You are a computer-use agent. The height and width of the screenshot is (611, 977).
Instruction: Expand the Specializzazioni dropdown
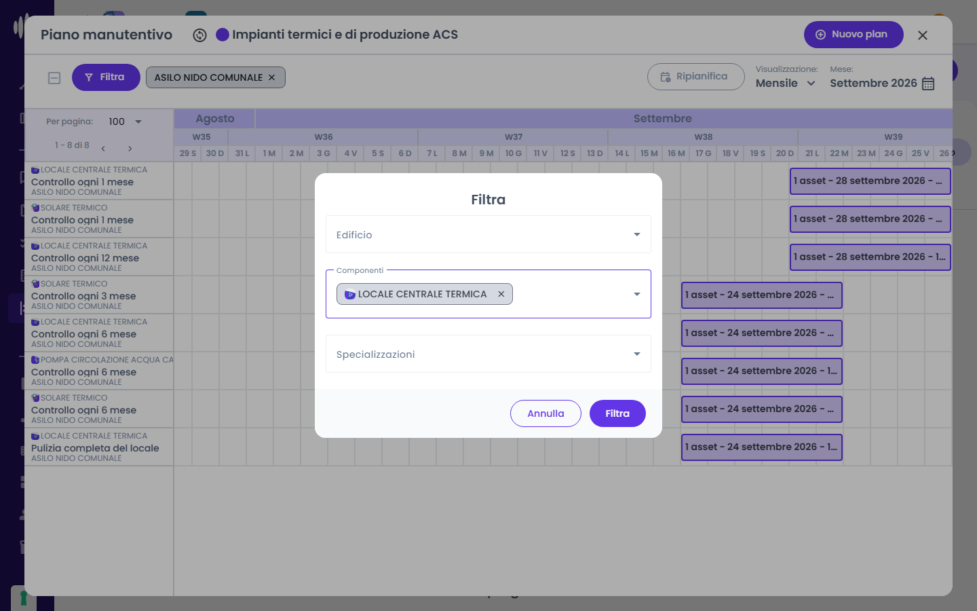[488, 354]
